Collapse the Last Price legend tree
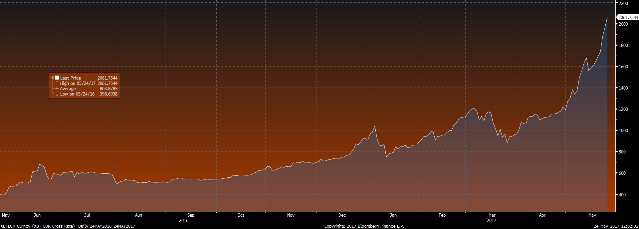The height and width of the screenshot is (229, 639). 53,78
